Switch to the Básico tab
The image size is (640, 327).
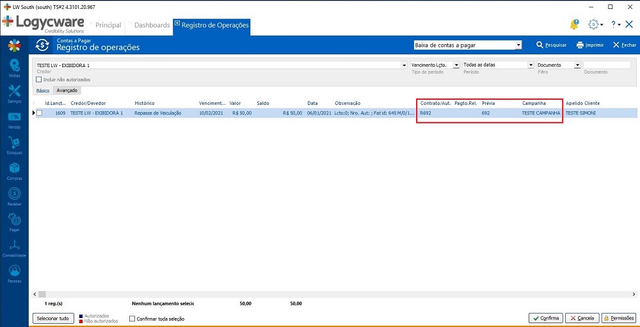click(43, 91)
